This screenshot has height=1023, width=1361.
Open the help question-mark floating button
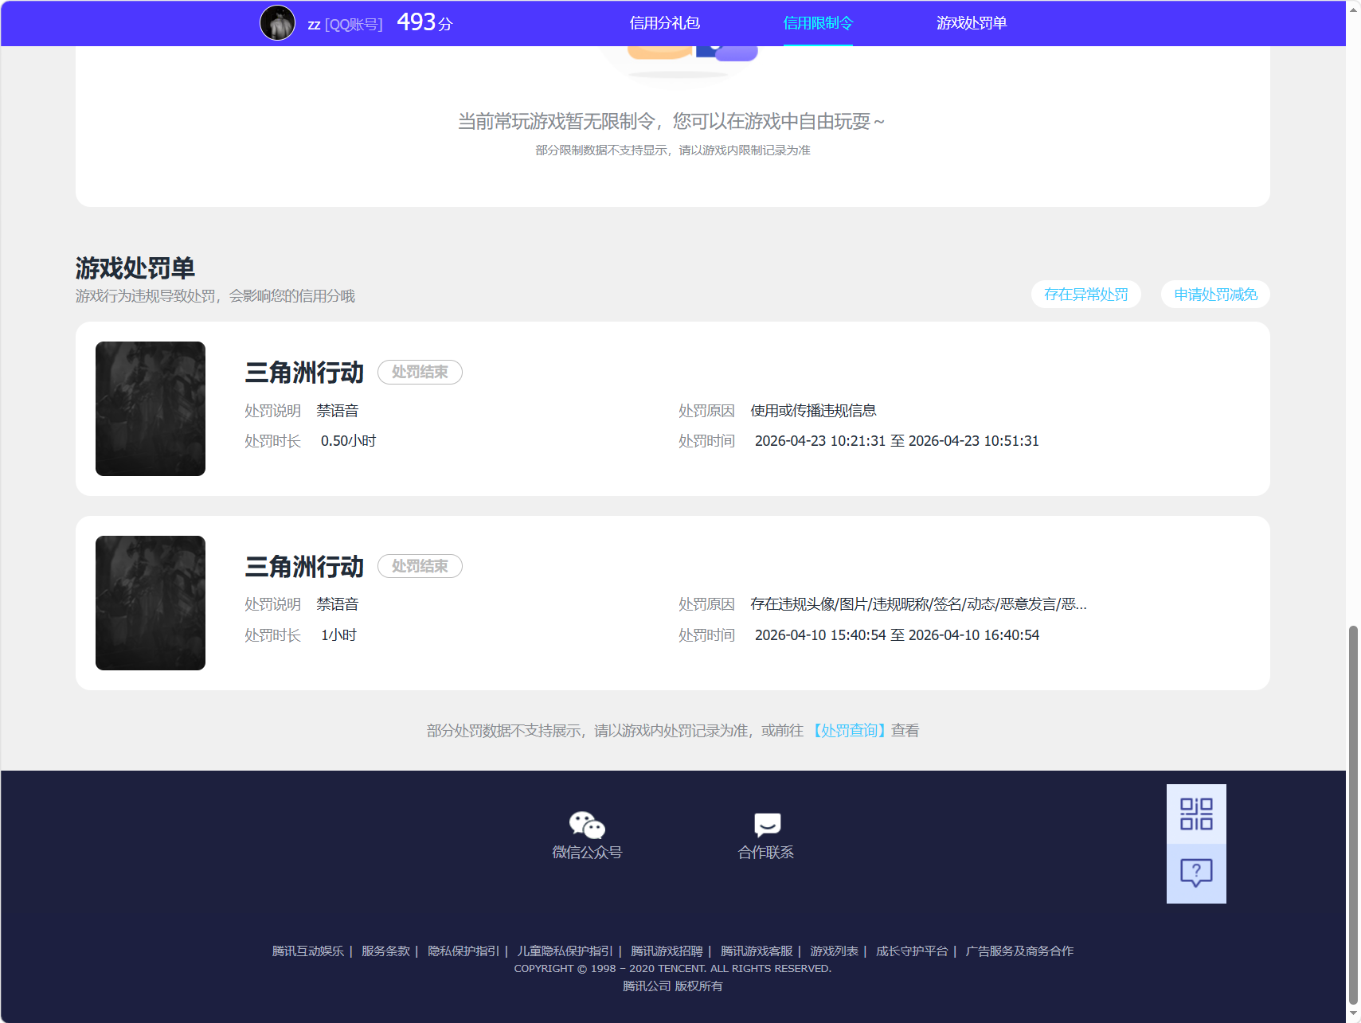pyautogui.click(x=1196, y=873)
